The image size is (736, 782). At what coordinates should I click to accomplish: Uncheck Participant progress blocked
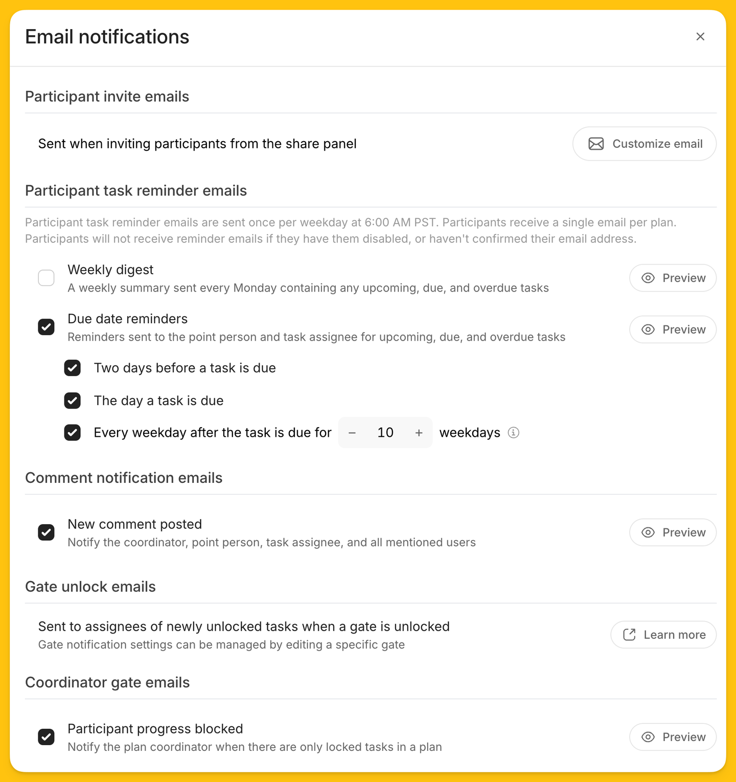(47, 737)
